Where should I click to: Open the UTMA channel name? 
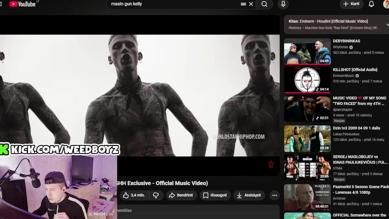click(338, 168)
